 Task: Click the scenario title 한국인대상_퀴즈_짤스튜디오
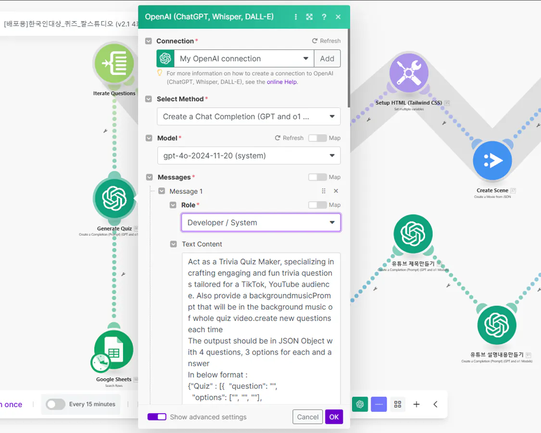(70, 24)
